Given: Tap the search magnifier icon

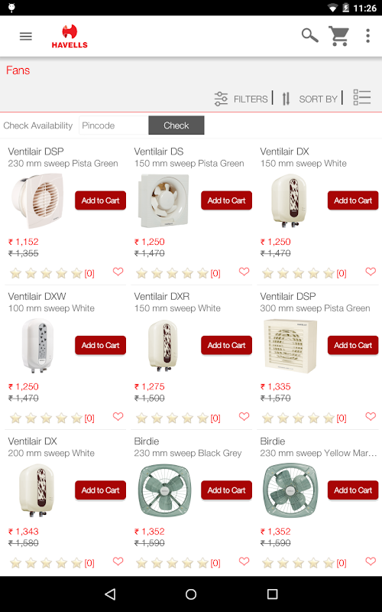Looking at the screenshot, I should tap(310, 35).
